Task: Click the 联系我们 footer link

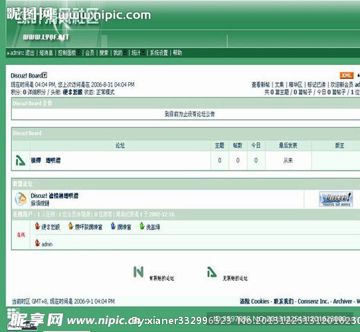Action: [284, 301]
